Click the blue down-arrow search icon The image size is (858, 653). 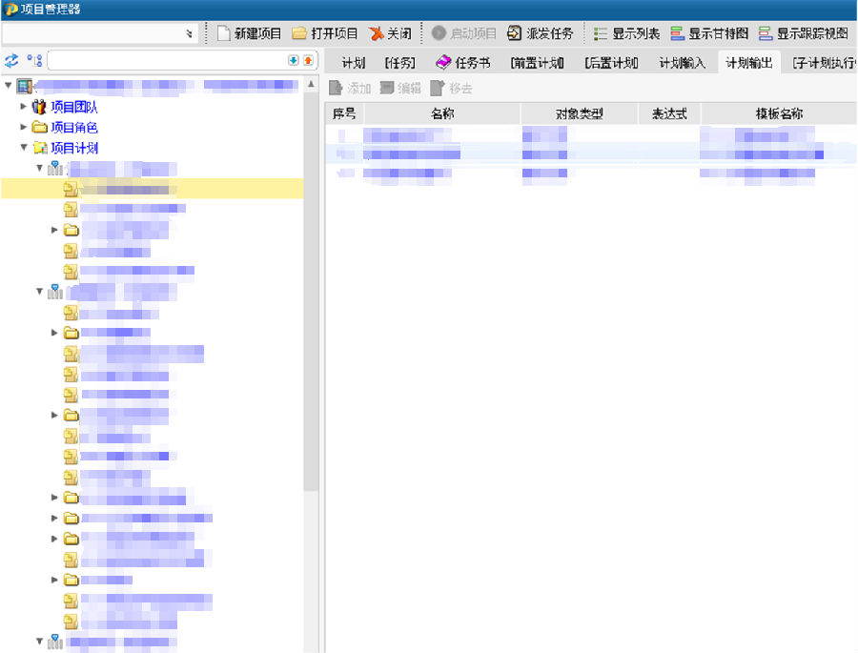[x=294, y=60]
